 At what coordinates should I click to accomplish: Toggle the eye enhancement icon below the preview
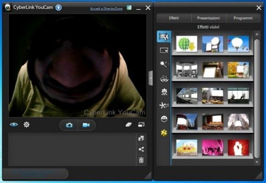14,125
